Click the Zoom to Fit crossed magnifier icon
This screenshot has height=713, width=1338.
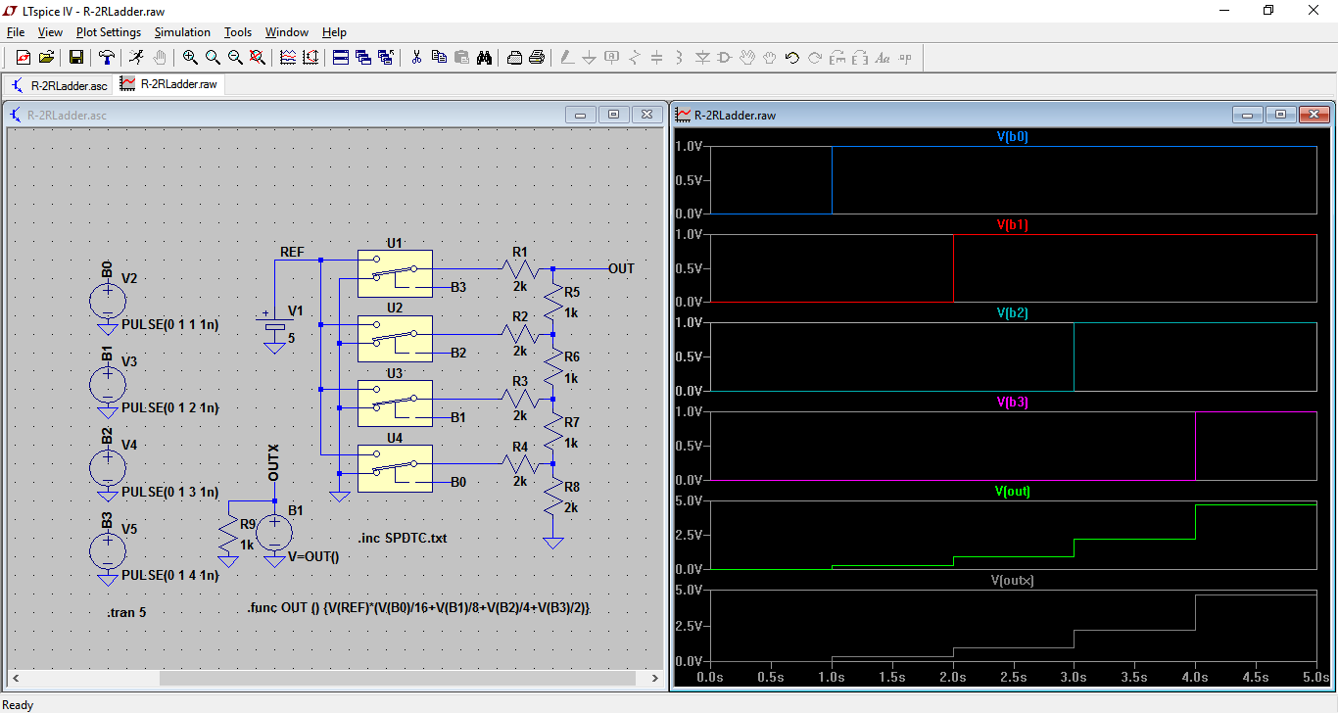point(258,58)
